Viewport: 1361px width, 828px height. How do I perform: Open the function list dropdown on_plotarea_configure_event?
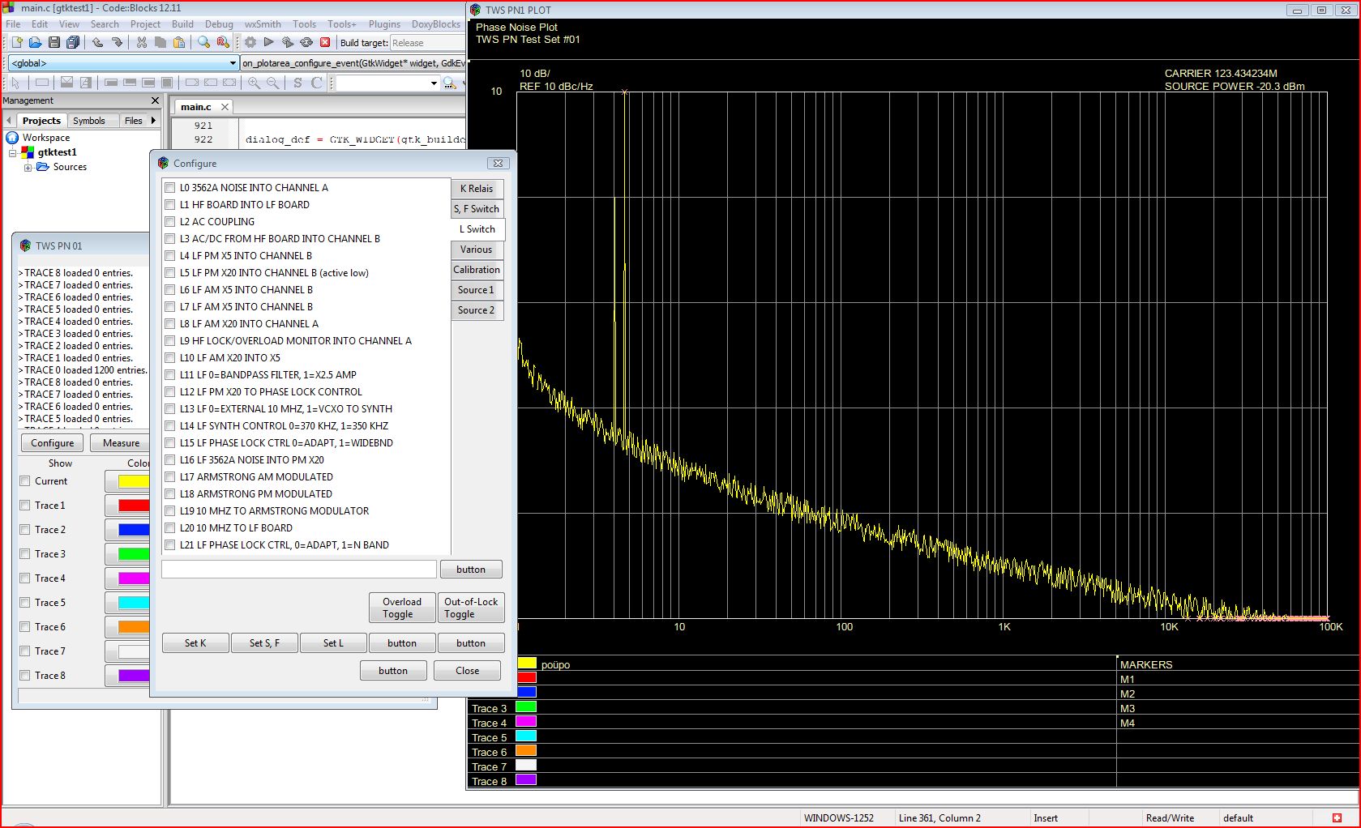pyautogui.click(x=353, y=63)
